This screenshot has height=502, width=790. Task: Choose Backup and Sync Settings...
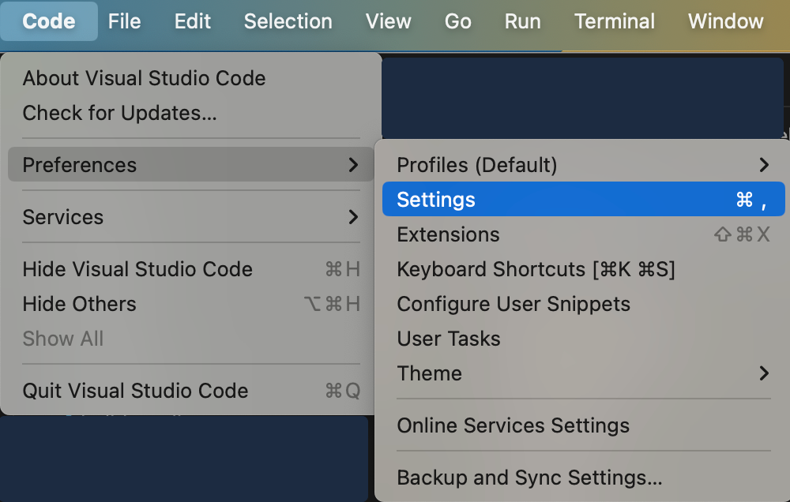[x=584, y=478]
